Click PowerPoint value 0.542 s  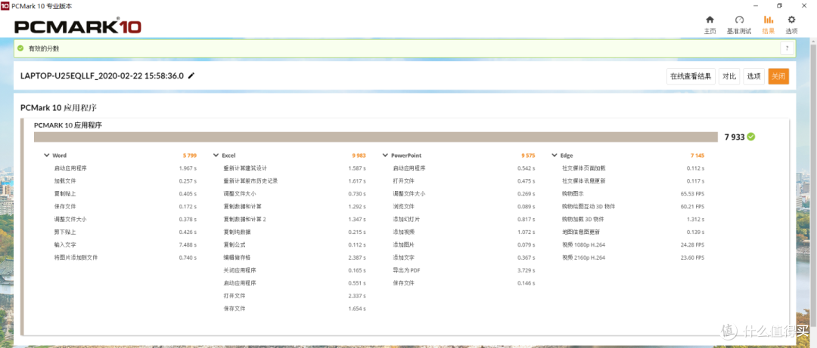[527, 168]
